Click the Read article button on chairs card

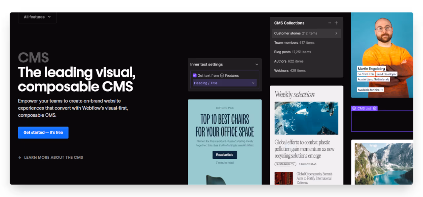point(225,155)
